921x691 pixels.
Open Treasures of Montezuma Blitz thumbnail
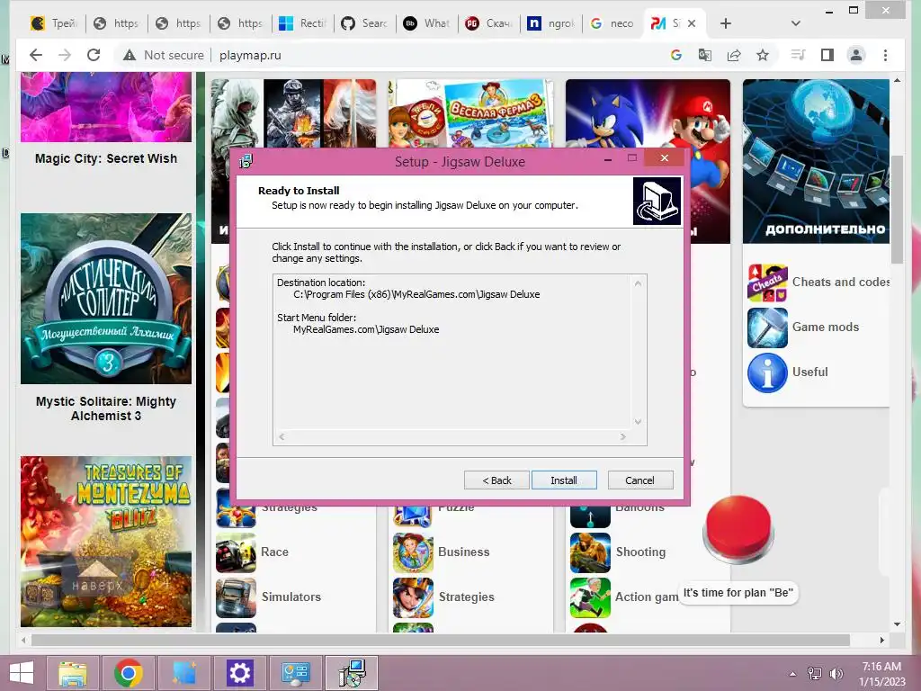pyautogui.click(x=106, y=541)
